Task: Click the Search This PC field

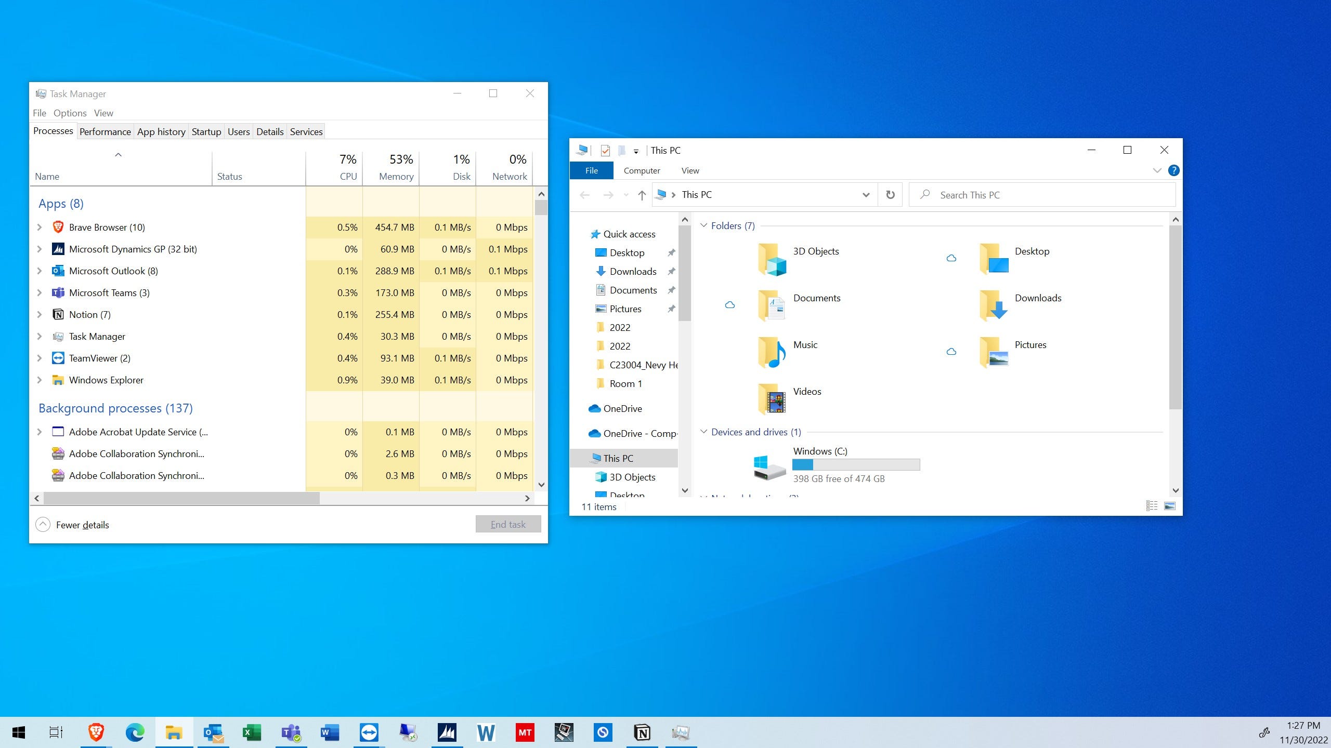Action: (1042, 195)
